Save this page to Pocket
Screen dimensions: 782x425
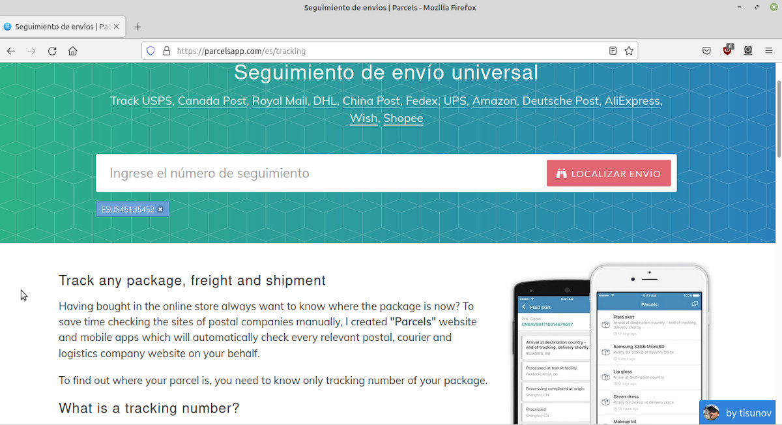pyautogui.click(x=706, y=50)
